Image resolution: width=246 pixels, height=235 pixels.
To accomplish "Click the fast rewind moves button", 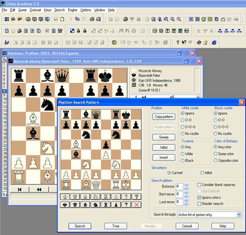I will pyautogui.click(x=39, y=189).
